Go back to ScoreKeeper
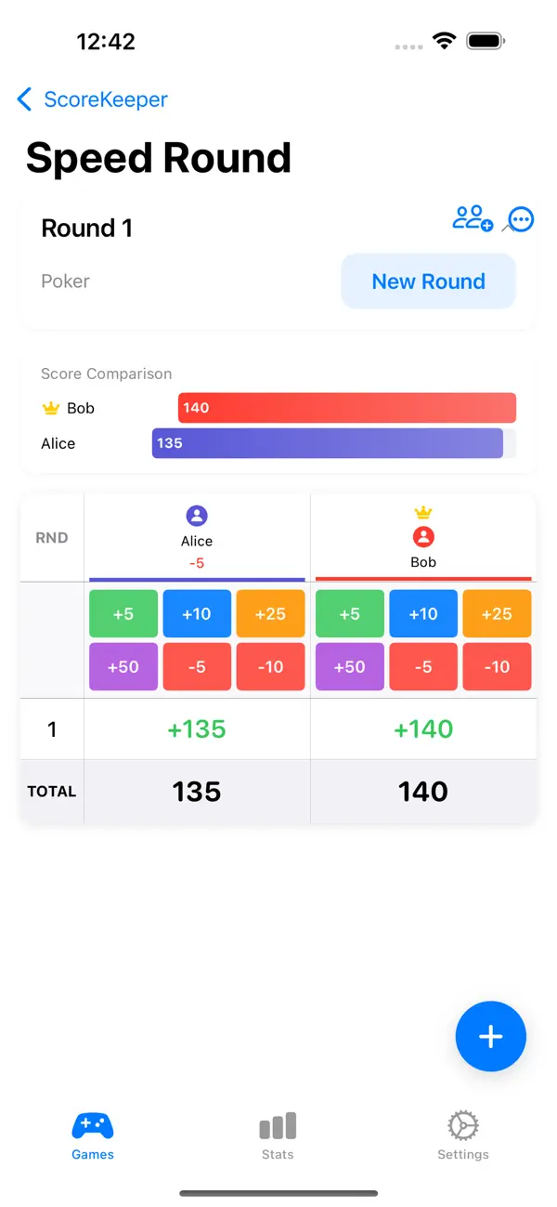Image resolution: width=557 pixels, height=1207 pixels. (x=92, y=99)
